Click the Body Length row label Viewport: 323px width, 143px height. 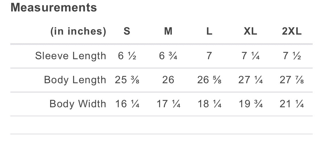[75, 80]
